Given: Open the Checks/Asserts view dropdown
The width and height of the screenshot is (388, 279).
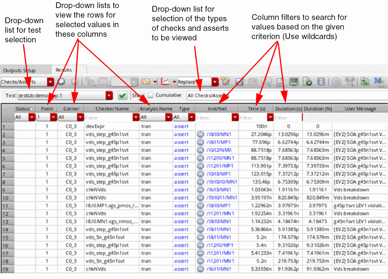Looking at the screenshot, I should click(x=50, y=82).
